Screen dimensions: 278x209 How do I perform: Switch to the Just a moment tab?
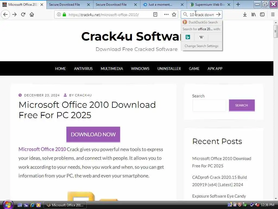(x=160, y=5)
